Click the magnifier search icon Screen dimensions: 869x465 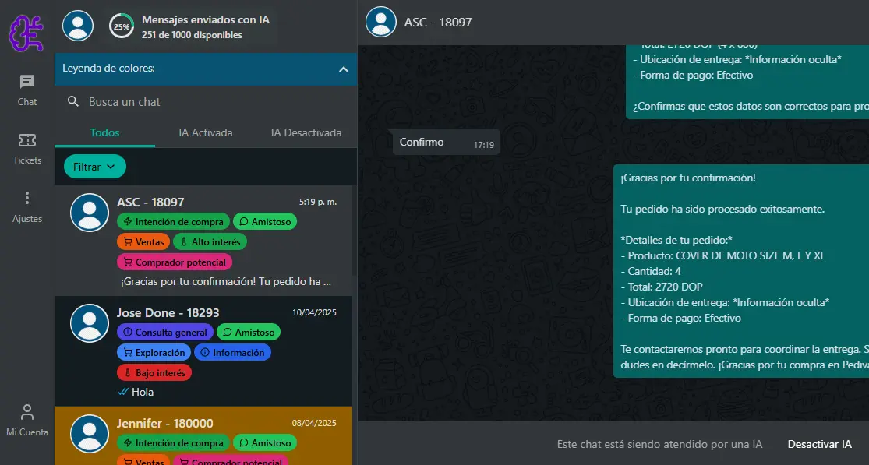click(x=73, y=101)
